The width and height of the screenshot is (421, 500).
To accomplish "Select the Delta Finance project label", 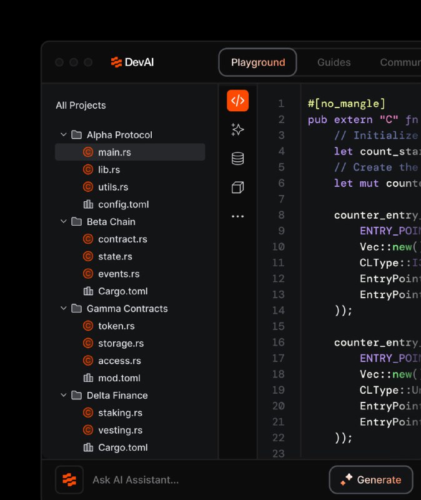I will (117, 396).
